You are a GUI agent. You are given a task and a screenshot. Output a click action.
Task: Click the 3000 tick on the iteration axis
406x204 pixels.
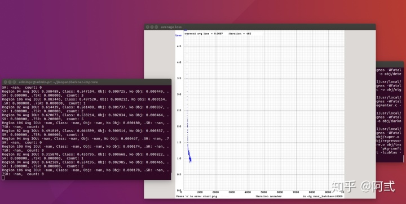pos(232,192)
